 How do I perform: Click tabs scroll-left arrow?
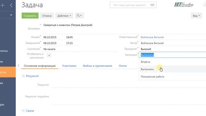click(18, 65)
